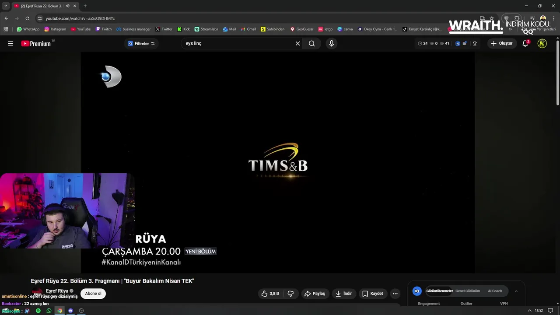Open the tab search dropdown arrow
This screenshot has width=560, height=315.
tap(5, 6)
